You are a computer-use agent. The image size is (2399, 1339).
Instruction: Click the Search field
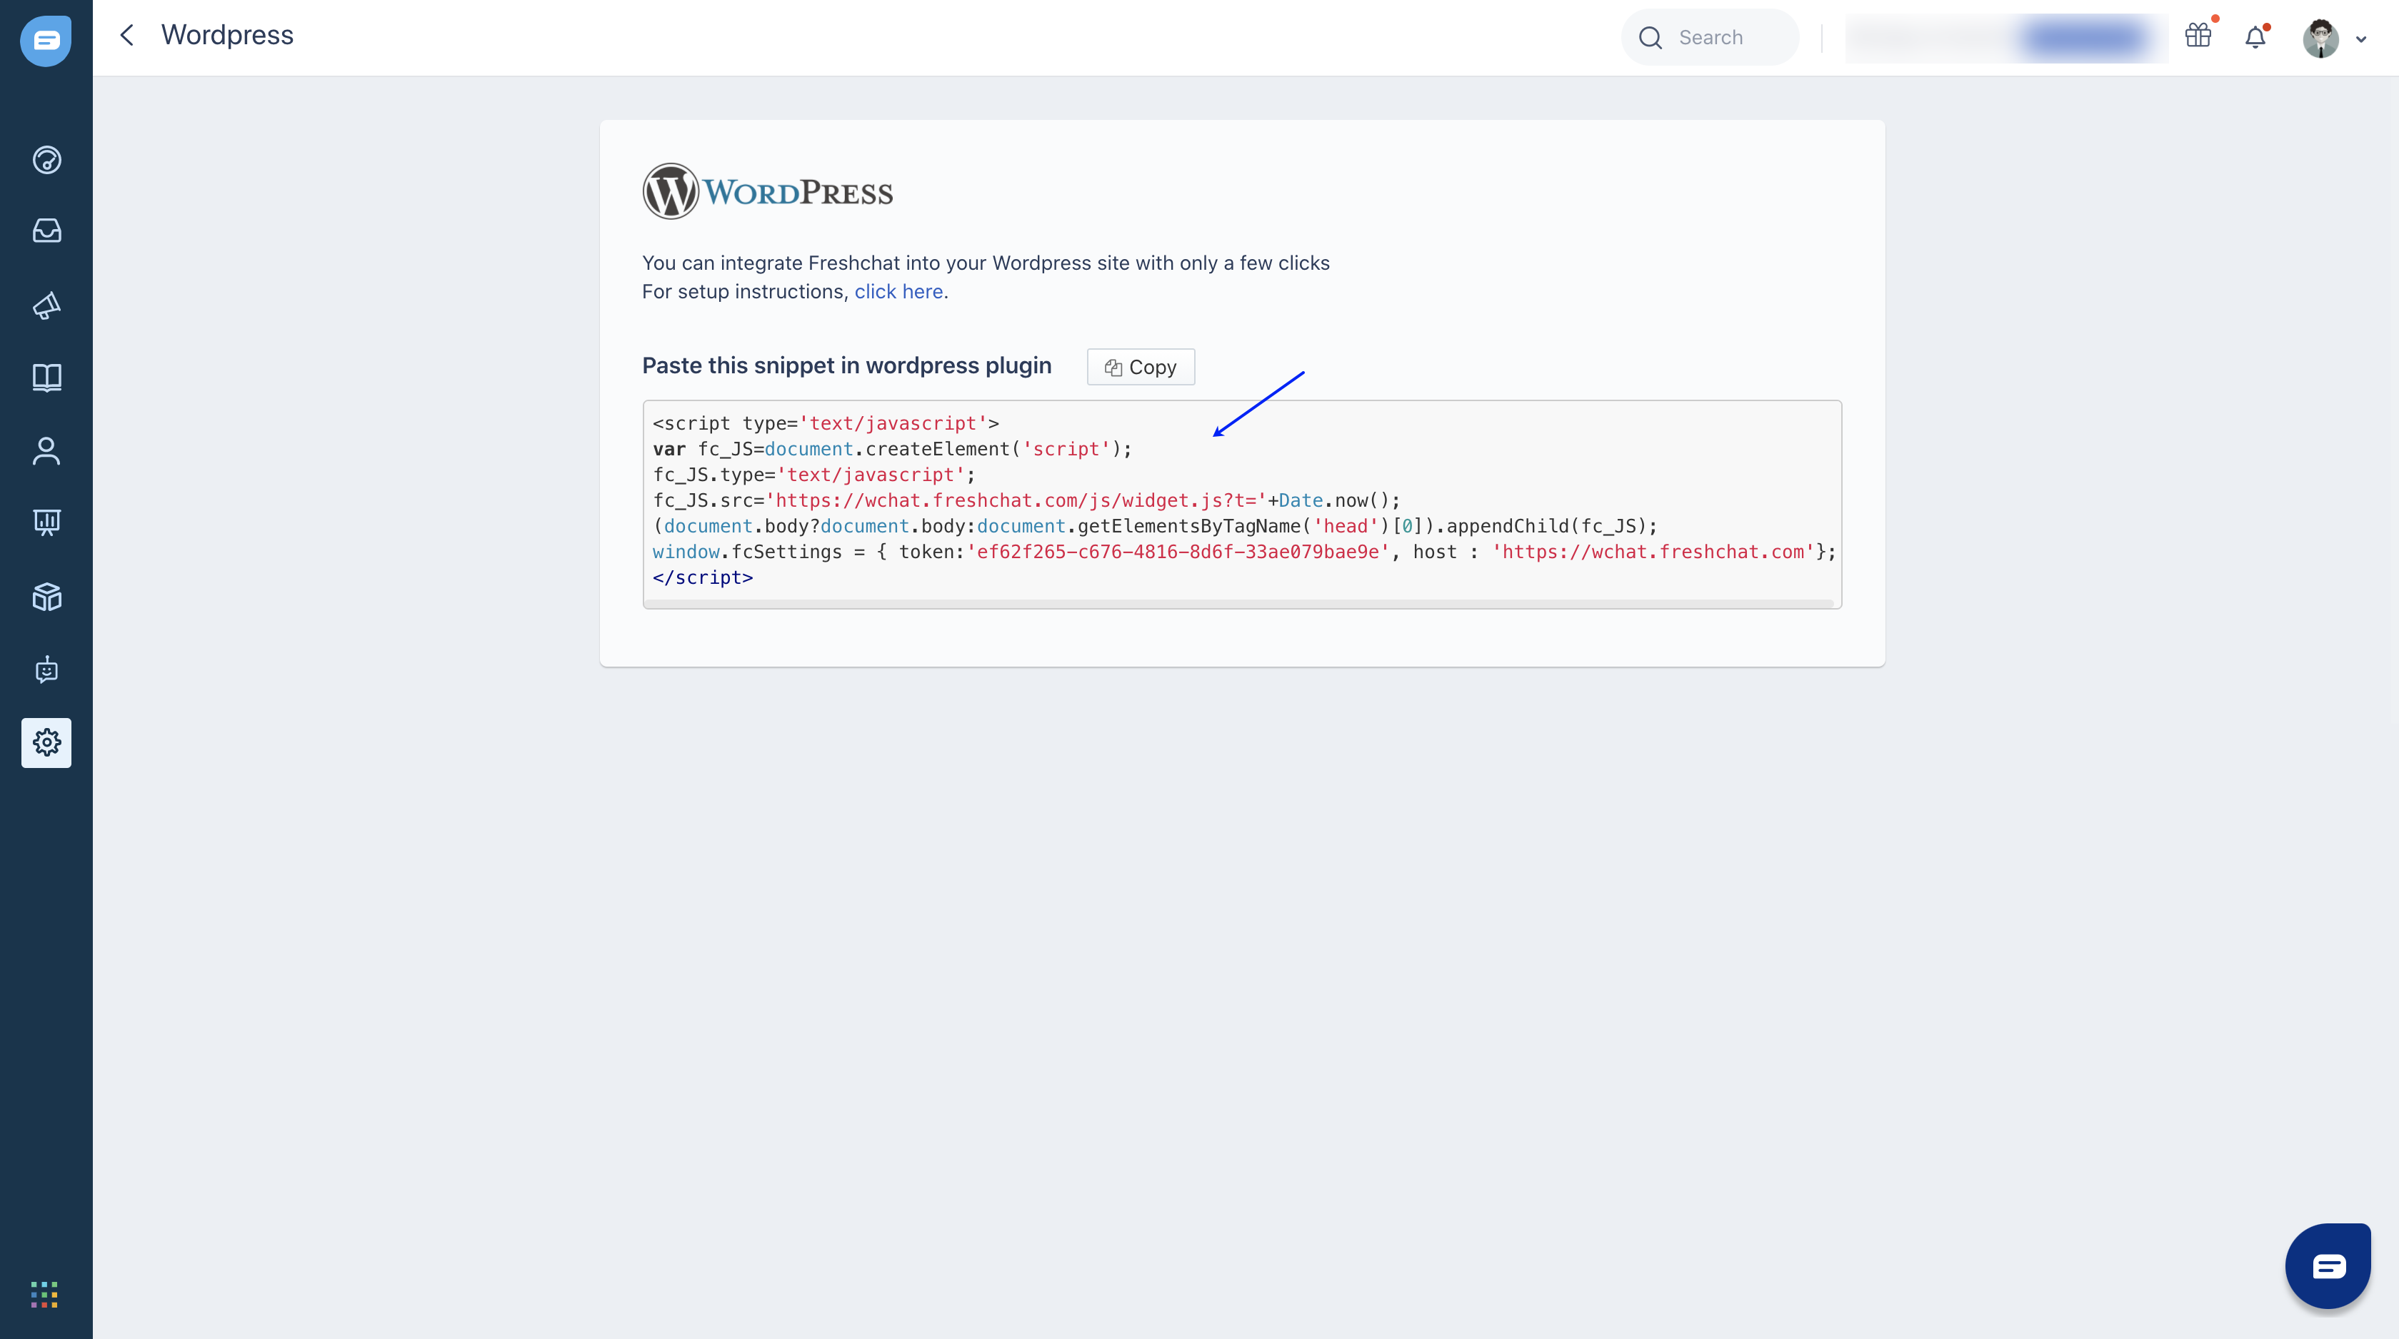(x=1711, y=37)
